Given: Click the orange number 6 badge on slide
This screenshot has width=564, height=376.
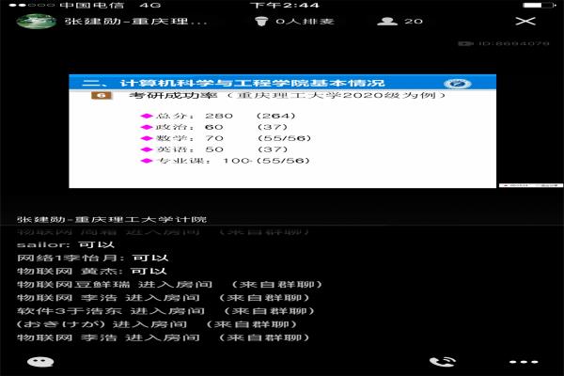Looking at the screenshot, I should [102, 95].
